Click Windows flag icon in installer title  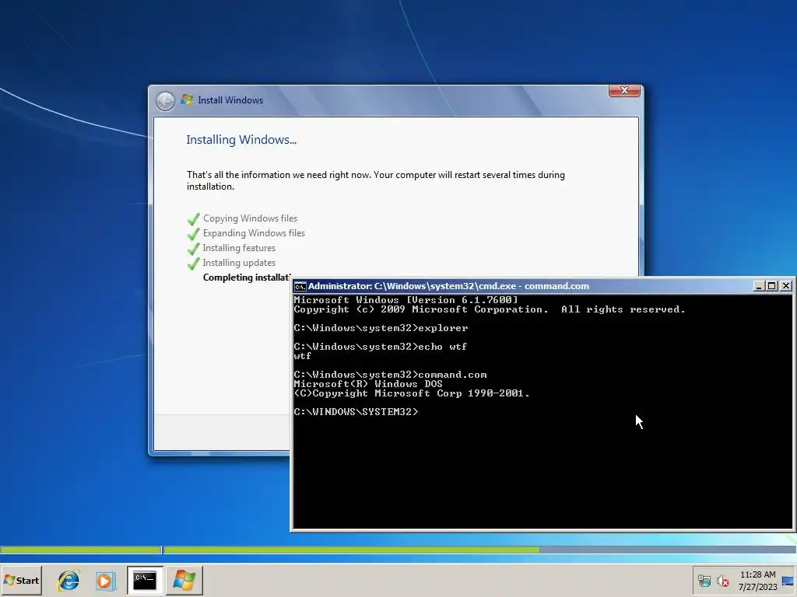tap(187, 99)
